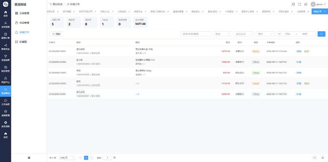Click the 前往 page number input
Image resolution: width=328 pixels, height=162 pixels.
click(107, 158)
